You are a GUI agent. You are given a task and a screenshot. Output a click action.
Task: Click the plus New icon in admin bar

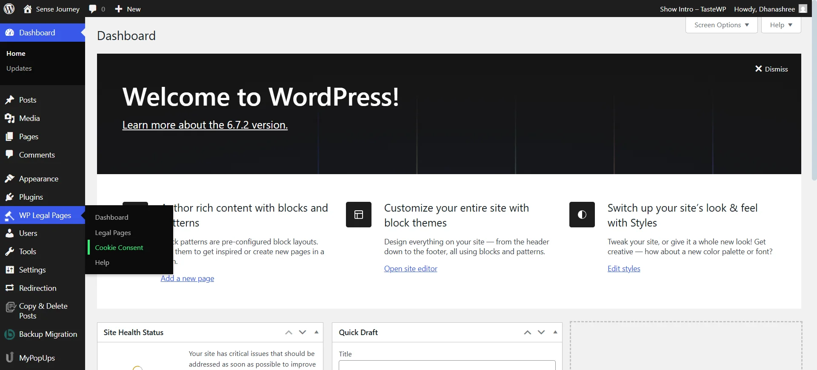119,9
